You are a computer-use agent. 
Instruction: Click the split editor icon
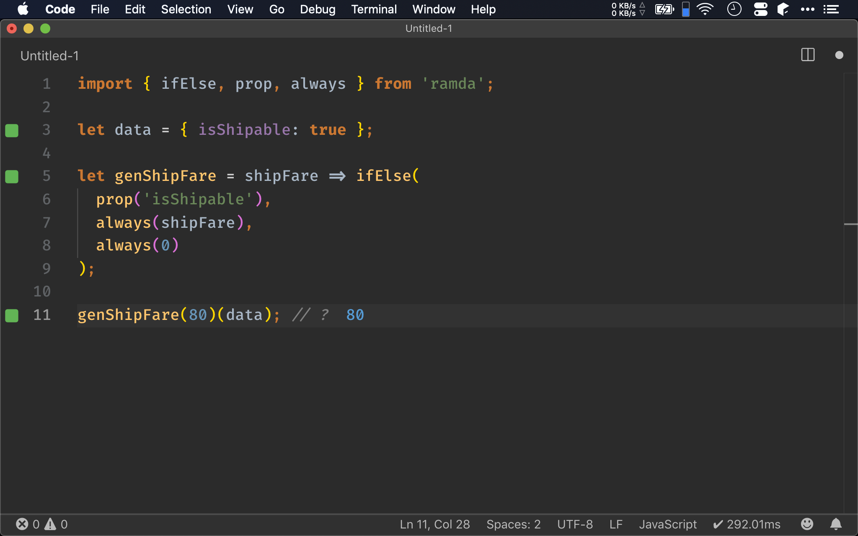pos(808,56)
